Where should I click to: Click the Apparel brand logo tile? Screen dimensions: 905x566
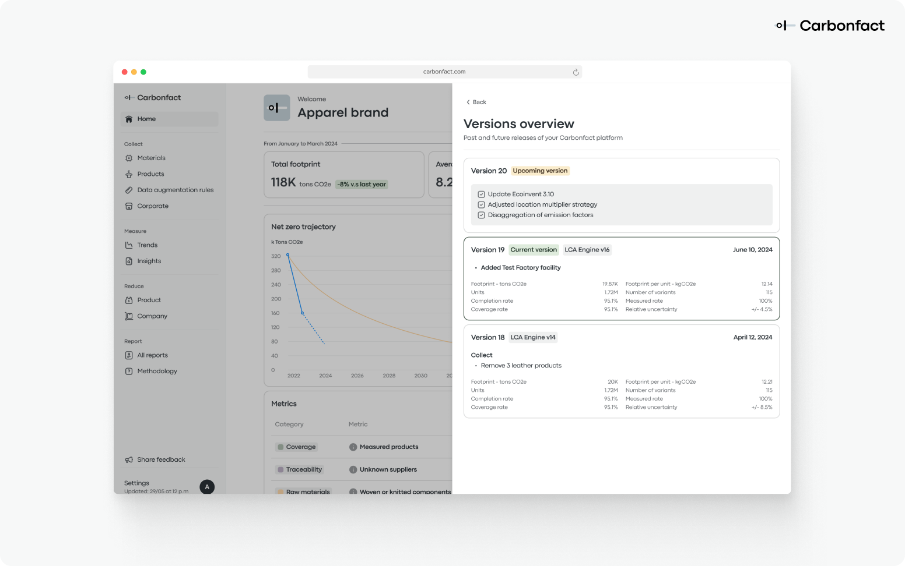[277, 108]
